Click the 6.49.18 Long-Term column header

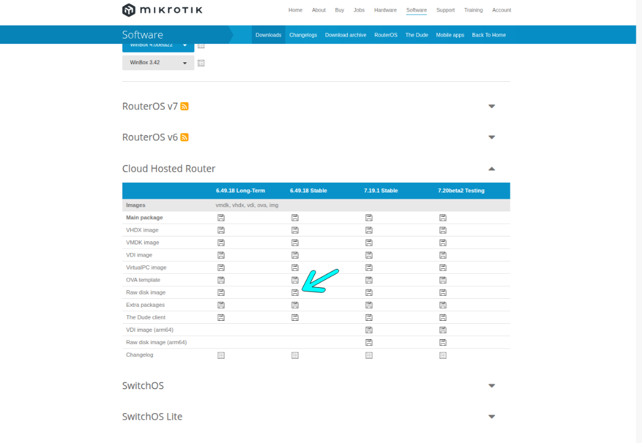tap(240, 191)
